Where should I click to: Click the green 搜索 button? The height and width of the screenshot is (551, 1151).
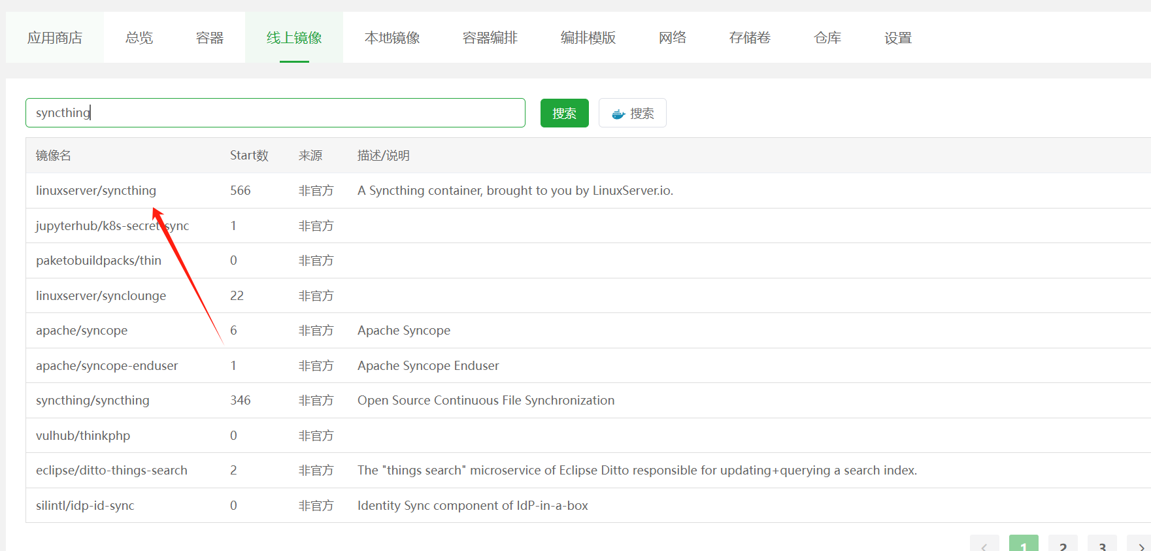[x=565, y=113]
